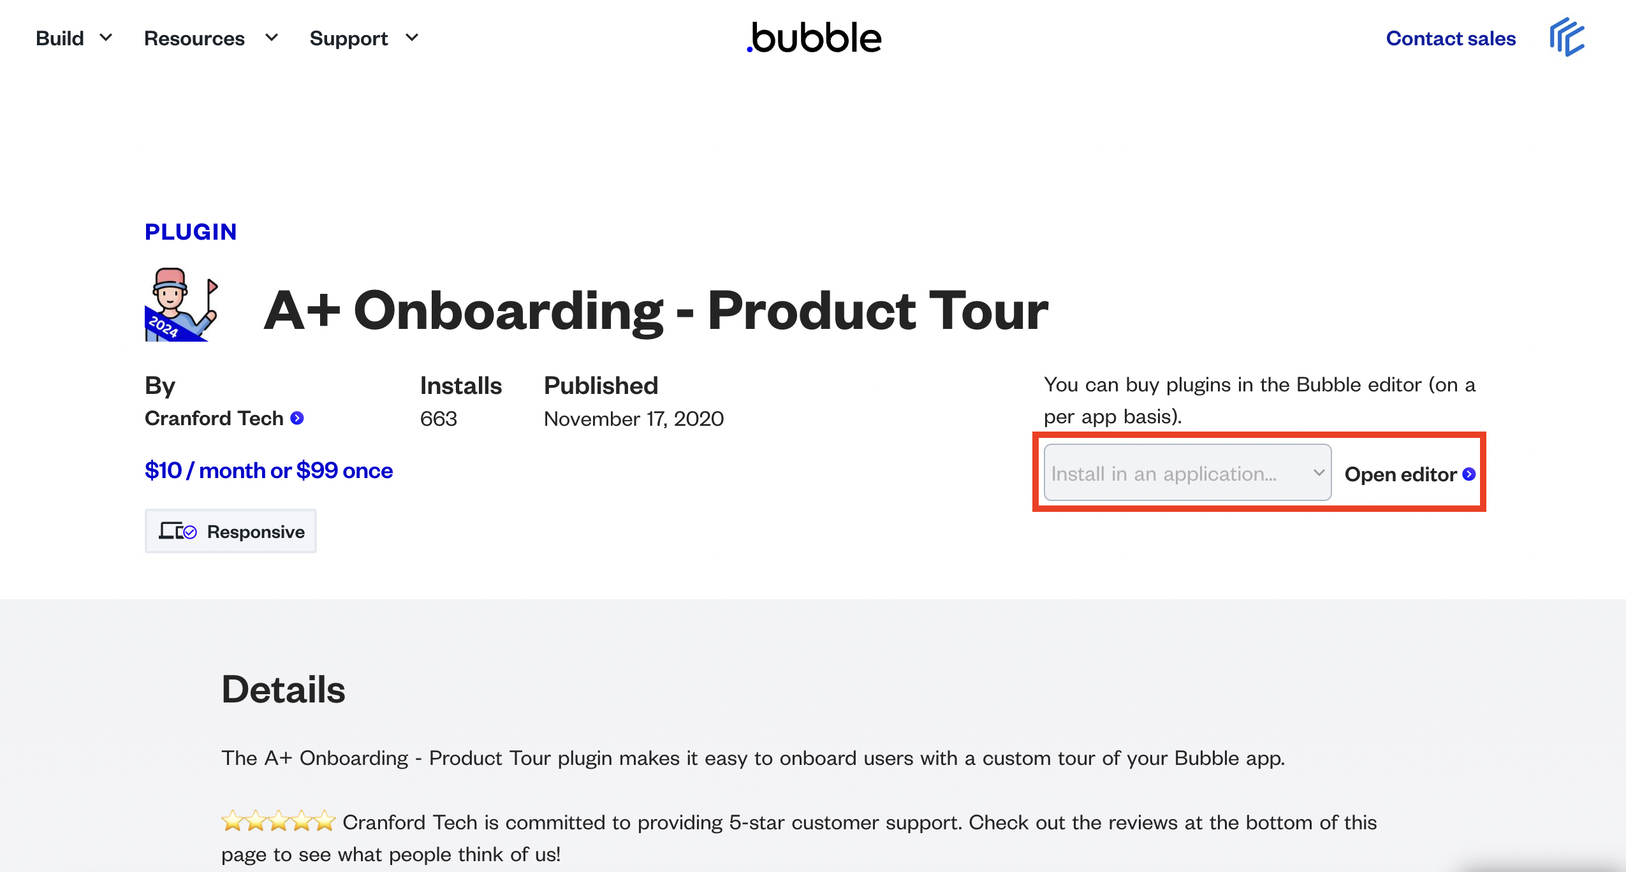Viewport: 1626px width, 872px height.
Task: Open the Install in an application dropdown
Action: click(x=1187, y=473)
